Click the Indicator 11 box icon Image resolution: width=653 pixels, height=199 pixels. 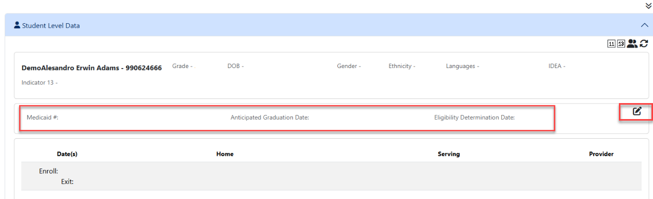[611, 44]
